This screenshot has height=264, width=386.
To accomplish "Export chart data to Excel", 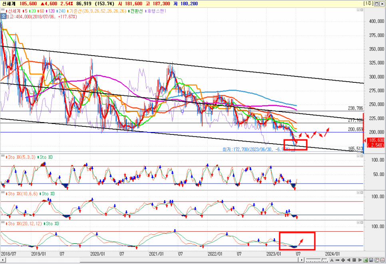I will click(x=366, y=260).
